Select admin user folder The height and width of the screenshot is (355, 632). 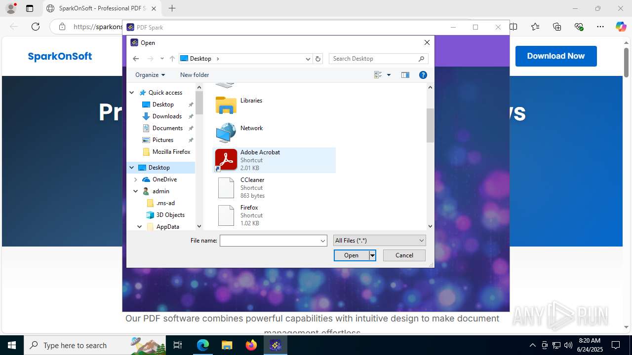[x=161, y=191]
